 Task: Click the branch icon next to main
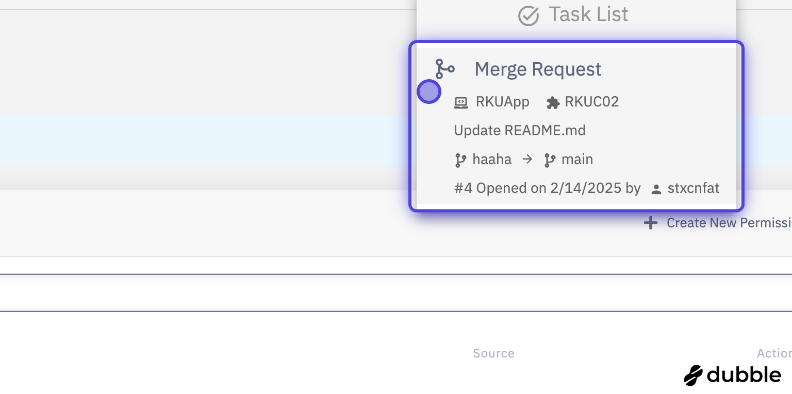click(x=550, y=160)
